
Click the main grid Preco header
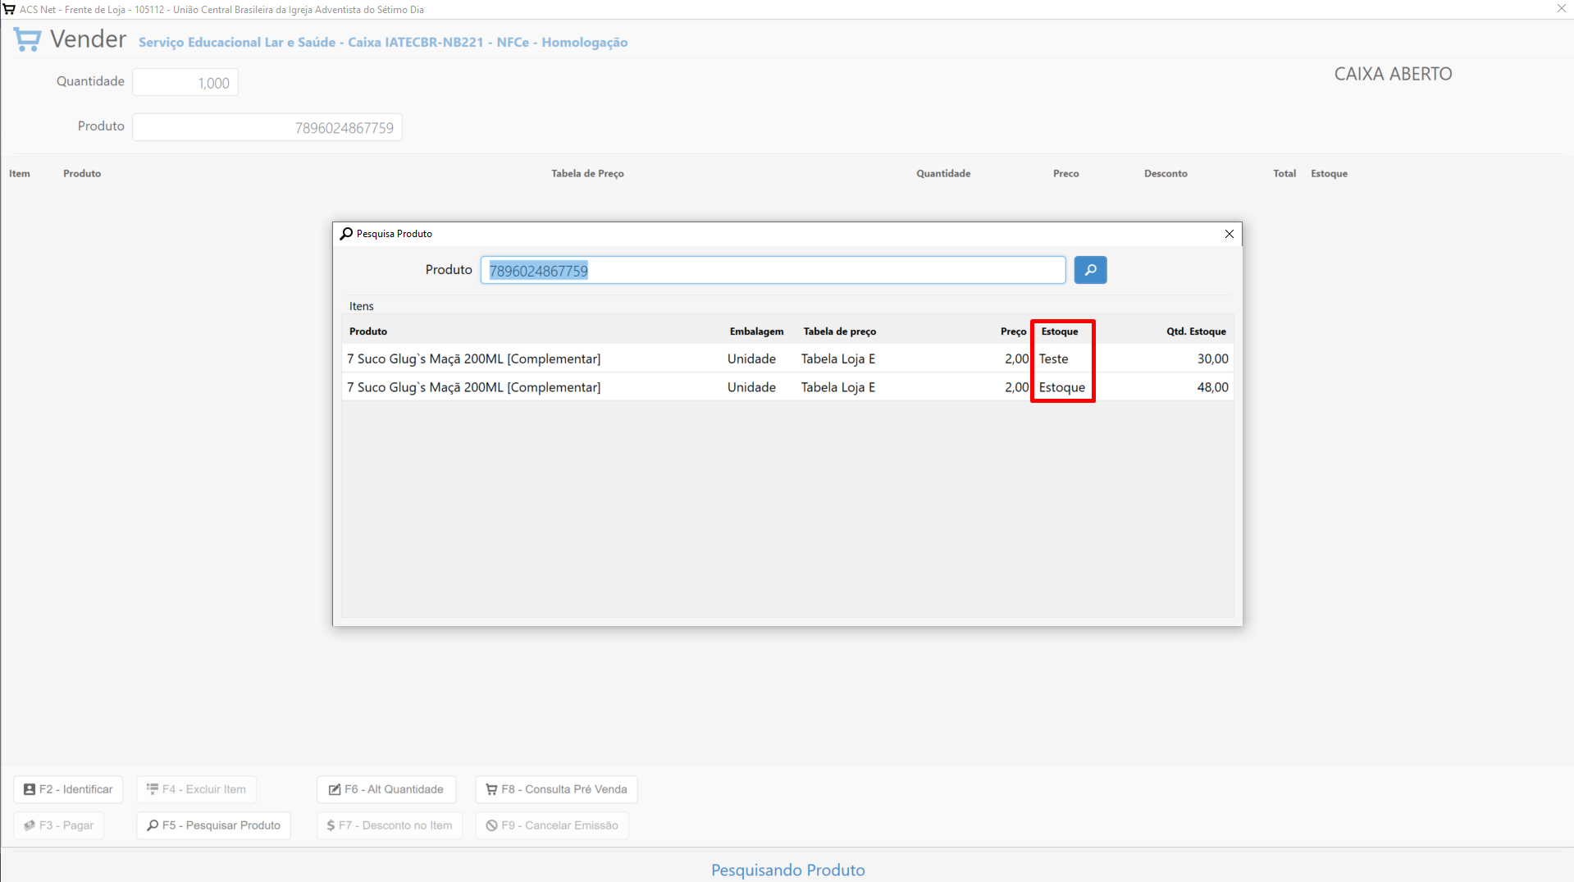point(1065,173)
